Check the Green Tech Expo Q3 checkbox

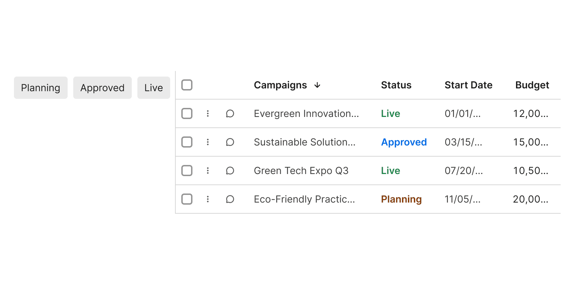pyautogui.click(x=187, y=171)
